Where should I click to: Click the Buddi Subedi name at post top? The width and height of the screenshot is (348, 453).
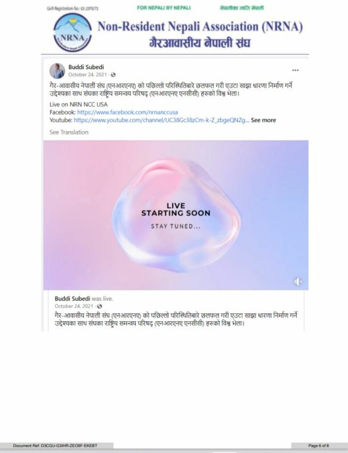click(86, 67)
